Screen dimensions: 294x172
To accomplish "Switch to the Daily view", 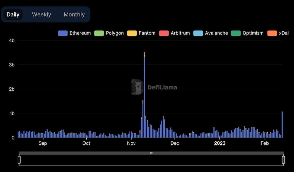I will (13, 14).
